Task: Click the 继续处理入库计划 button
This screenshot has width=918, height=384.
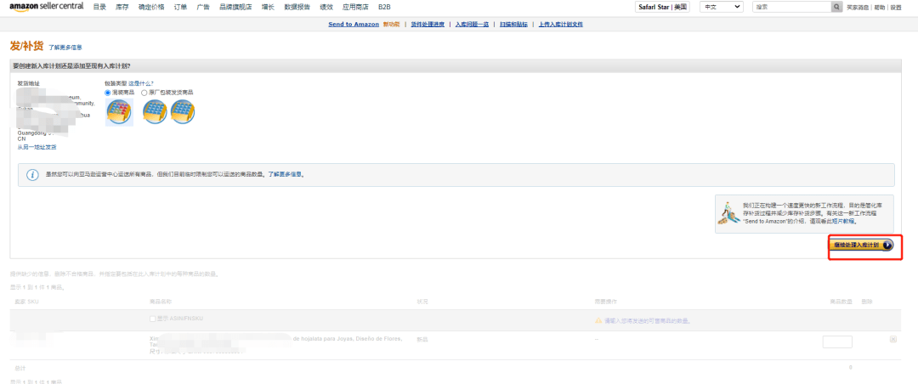Action: (861, 245)
